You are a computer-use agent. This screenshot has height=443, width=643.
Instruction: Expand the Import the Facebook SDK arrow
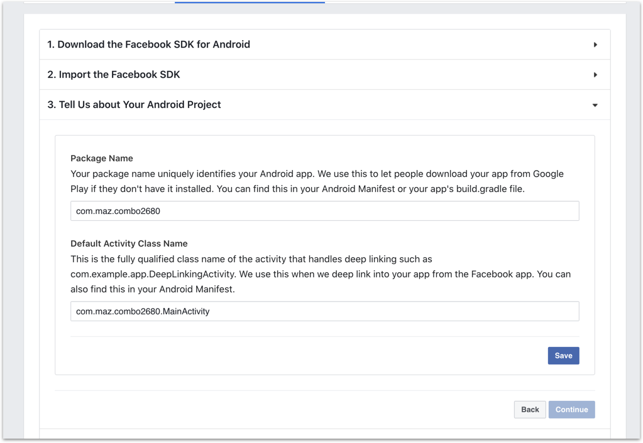coord(595,75)
